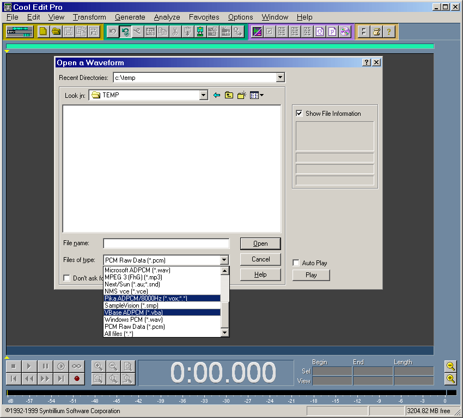The height and width of the screenshot is (418, 463).
Task: Enable the Auto Play checkbox
Action: 296,263
